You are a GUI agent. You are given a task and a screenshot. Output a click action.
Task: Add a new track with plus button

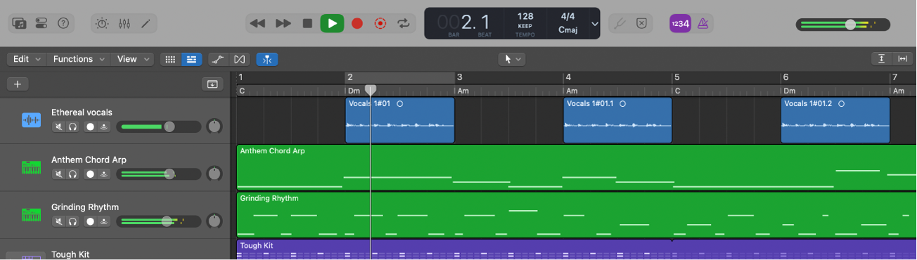(x=18, y=84)
